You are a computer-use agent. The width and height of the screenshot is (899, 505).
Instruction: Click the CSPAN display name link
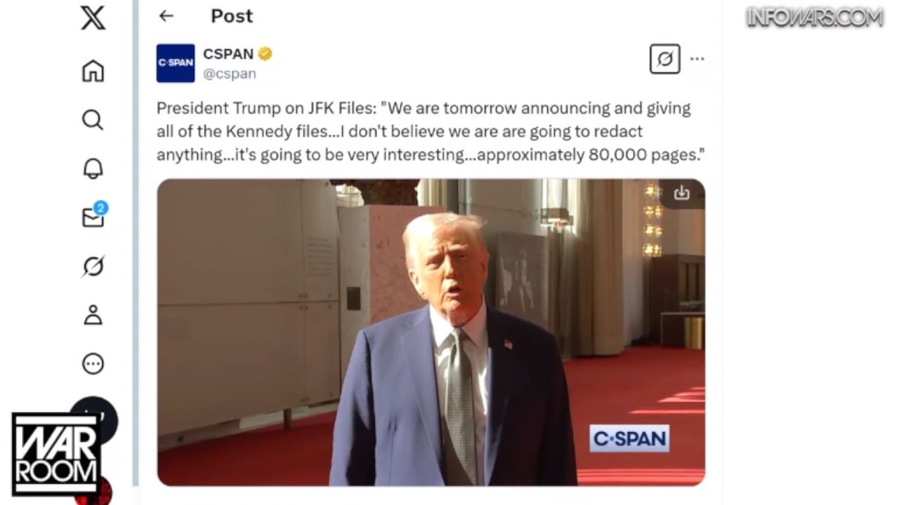point(228,54)
